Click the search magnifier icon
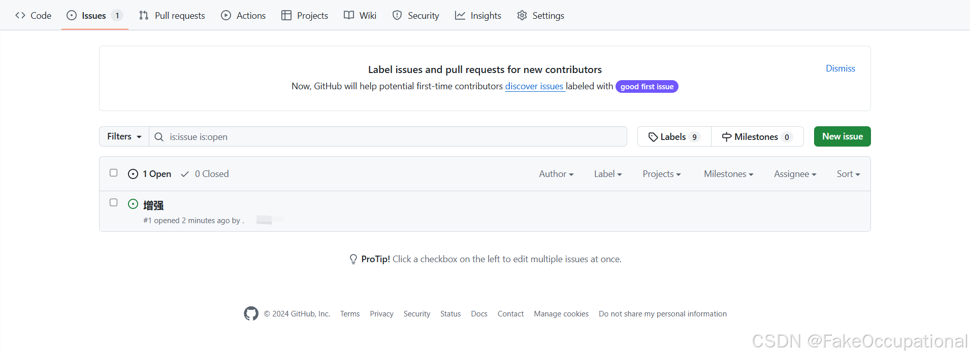This screenshot has width=970, height=357. click(159, 137)
